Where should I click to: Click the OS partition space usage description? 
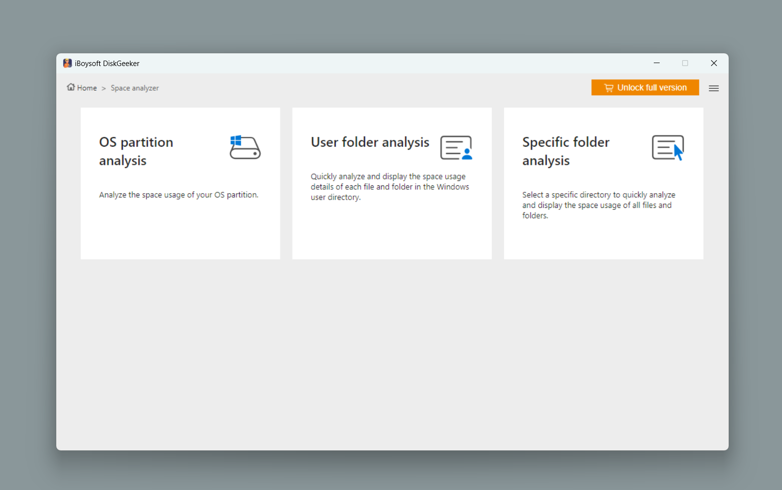pos(179,195)
